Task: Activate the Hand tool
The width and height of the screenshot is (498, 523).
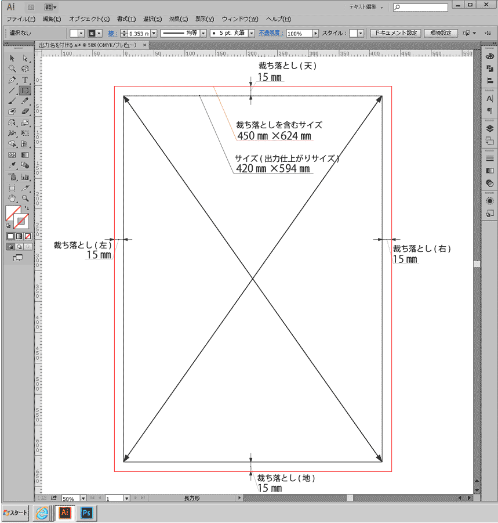Action: click(12, 199)
